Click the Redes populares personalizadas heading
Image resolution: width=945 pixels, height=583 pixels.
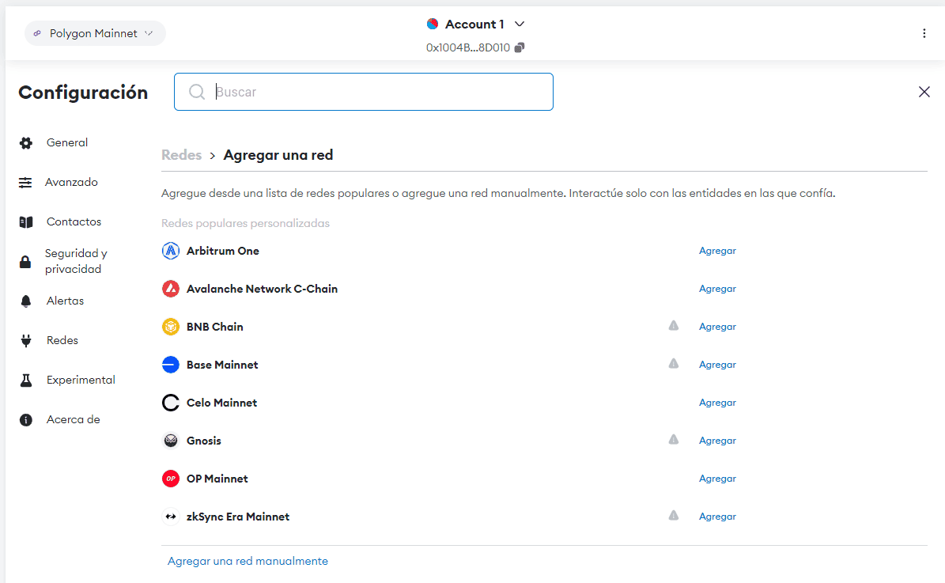click(x=245, y=223)
